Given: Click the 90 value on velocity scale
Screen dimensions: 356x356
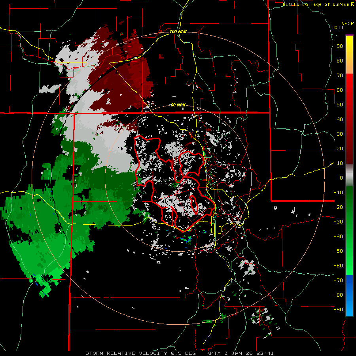Looking at the screenshot, I should click(340, 46).
